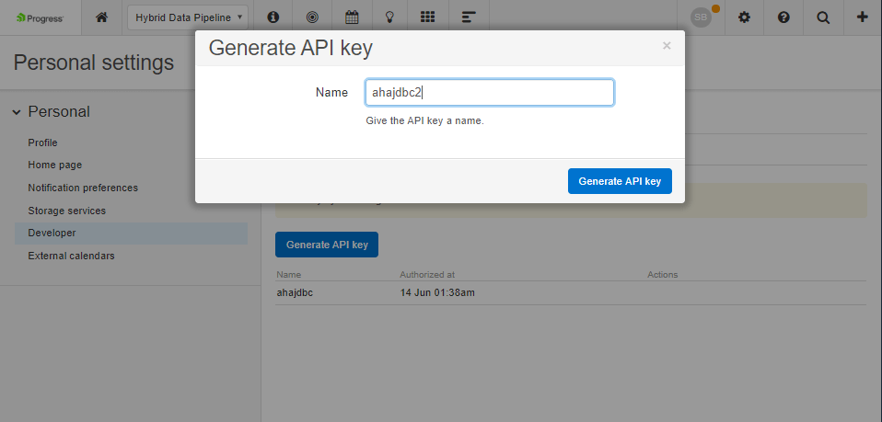Close the Generate API key dialog
Image resolution: width=882 pixels, height=422 pixels.
click(x=667, y=46)
